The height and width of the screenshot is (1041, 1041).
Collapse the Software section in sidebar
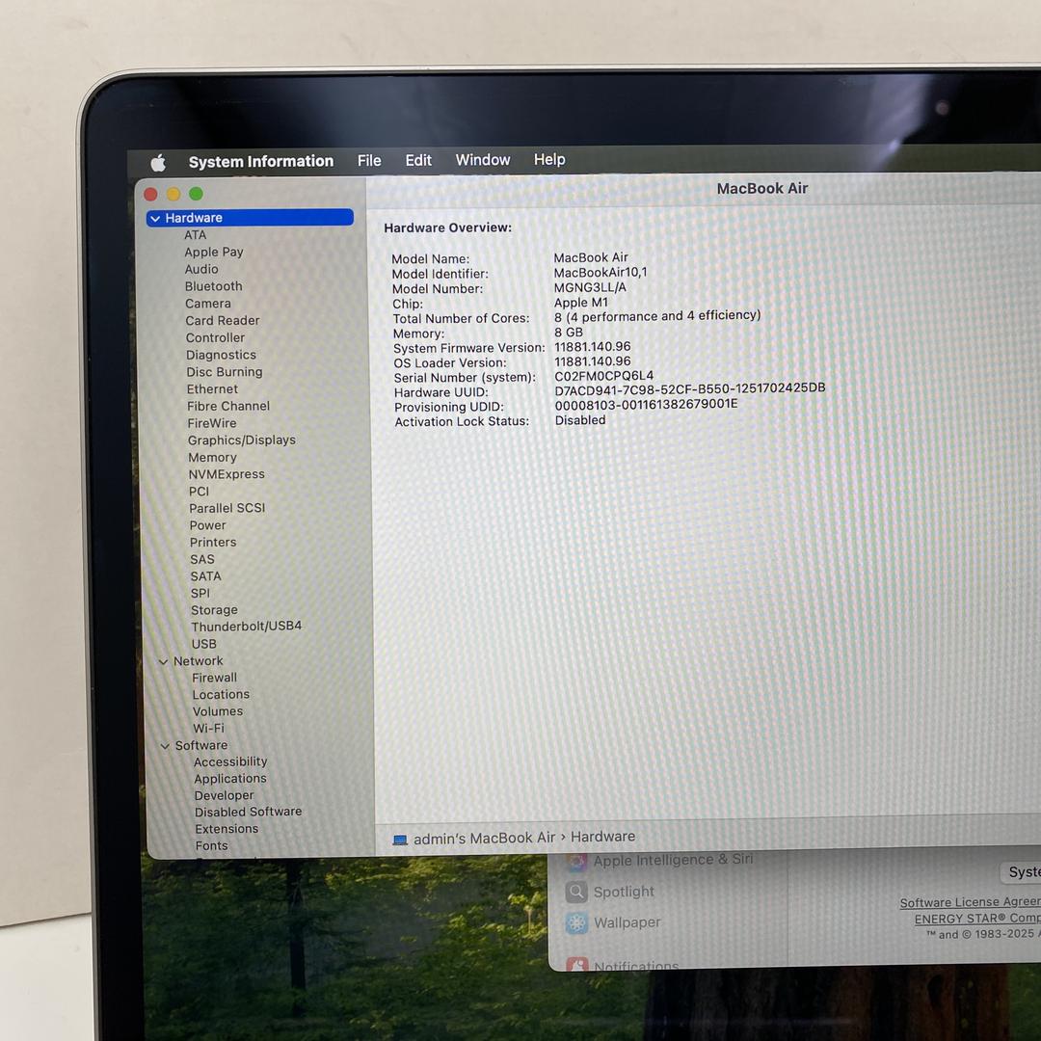point(165,746)
